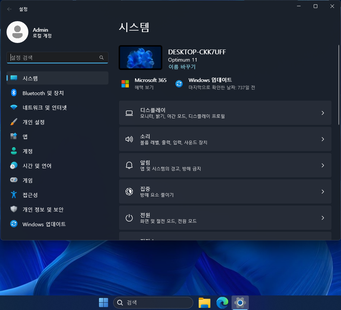The image size is (341, 310).
Task: Click the 방해 요소 줄이기 description text
Action: (157, 195)
